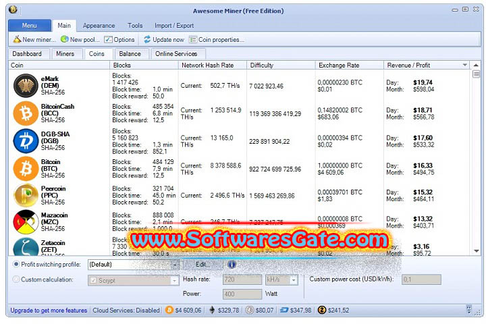Click the blue info icon beside Edit

point(232,265)
